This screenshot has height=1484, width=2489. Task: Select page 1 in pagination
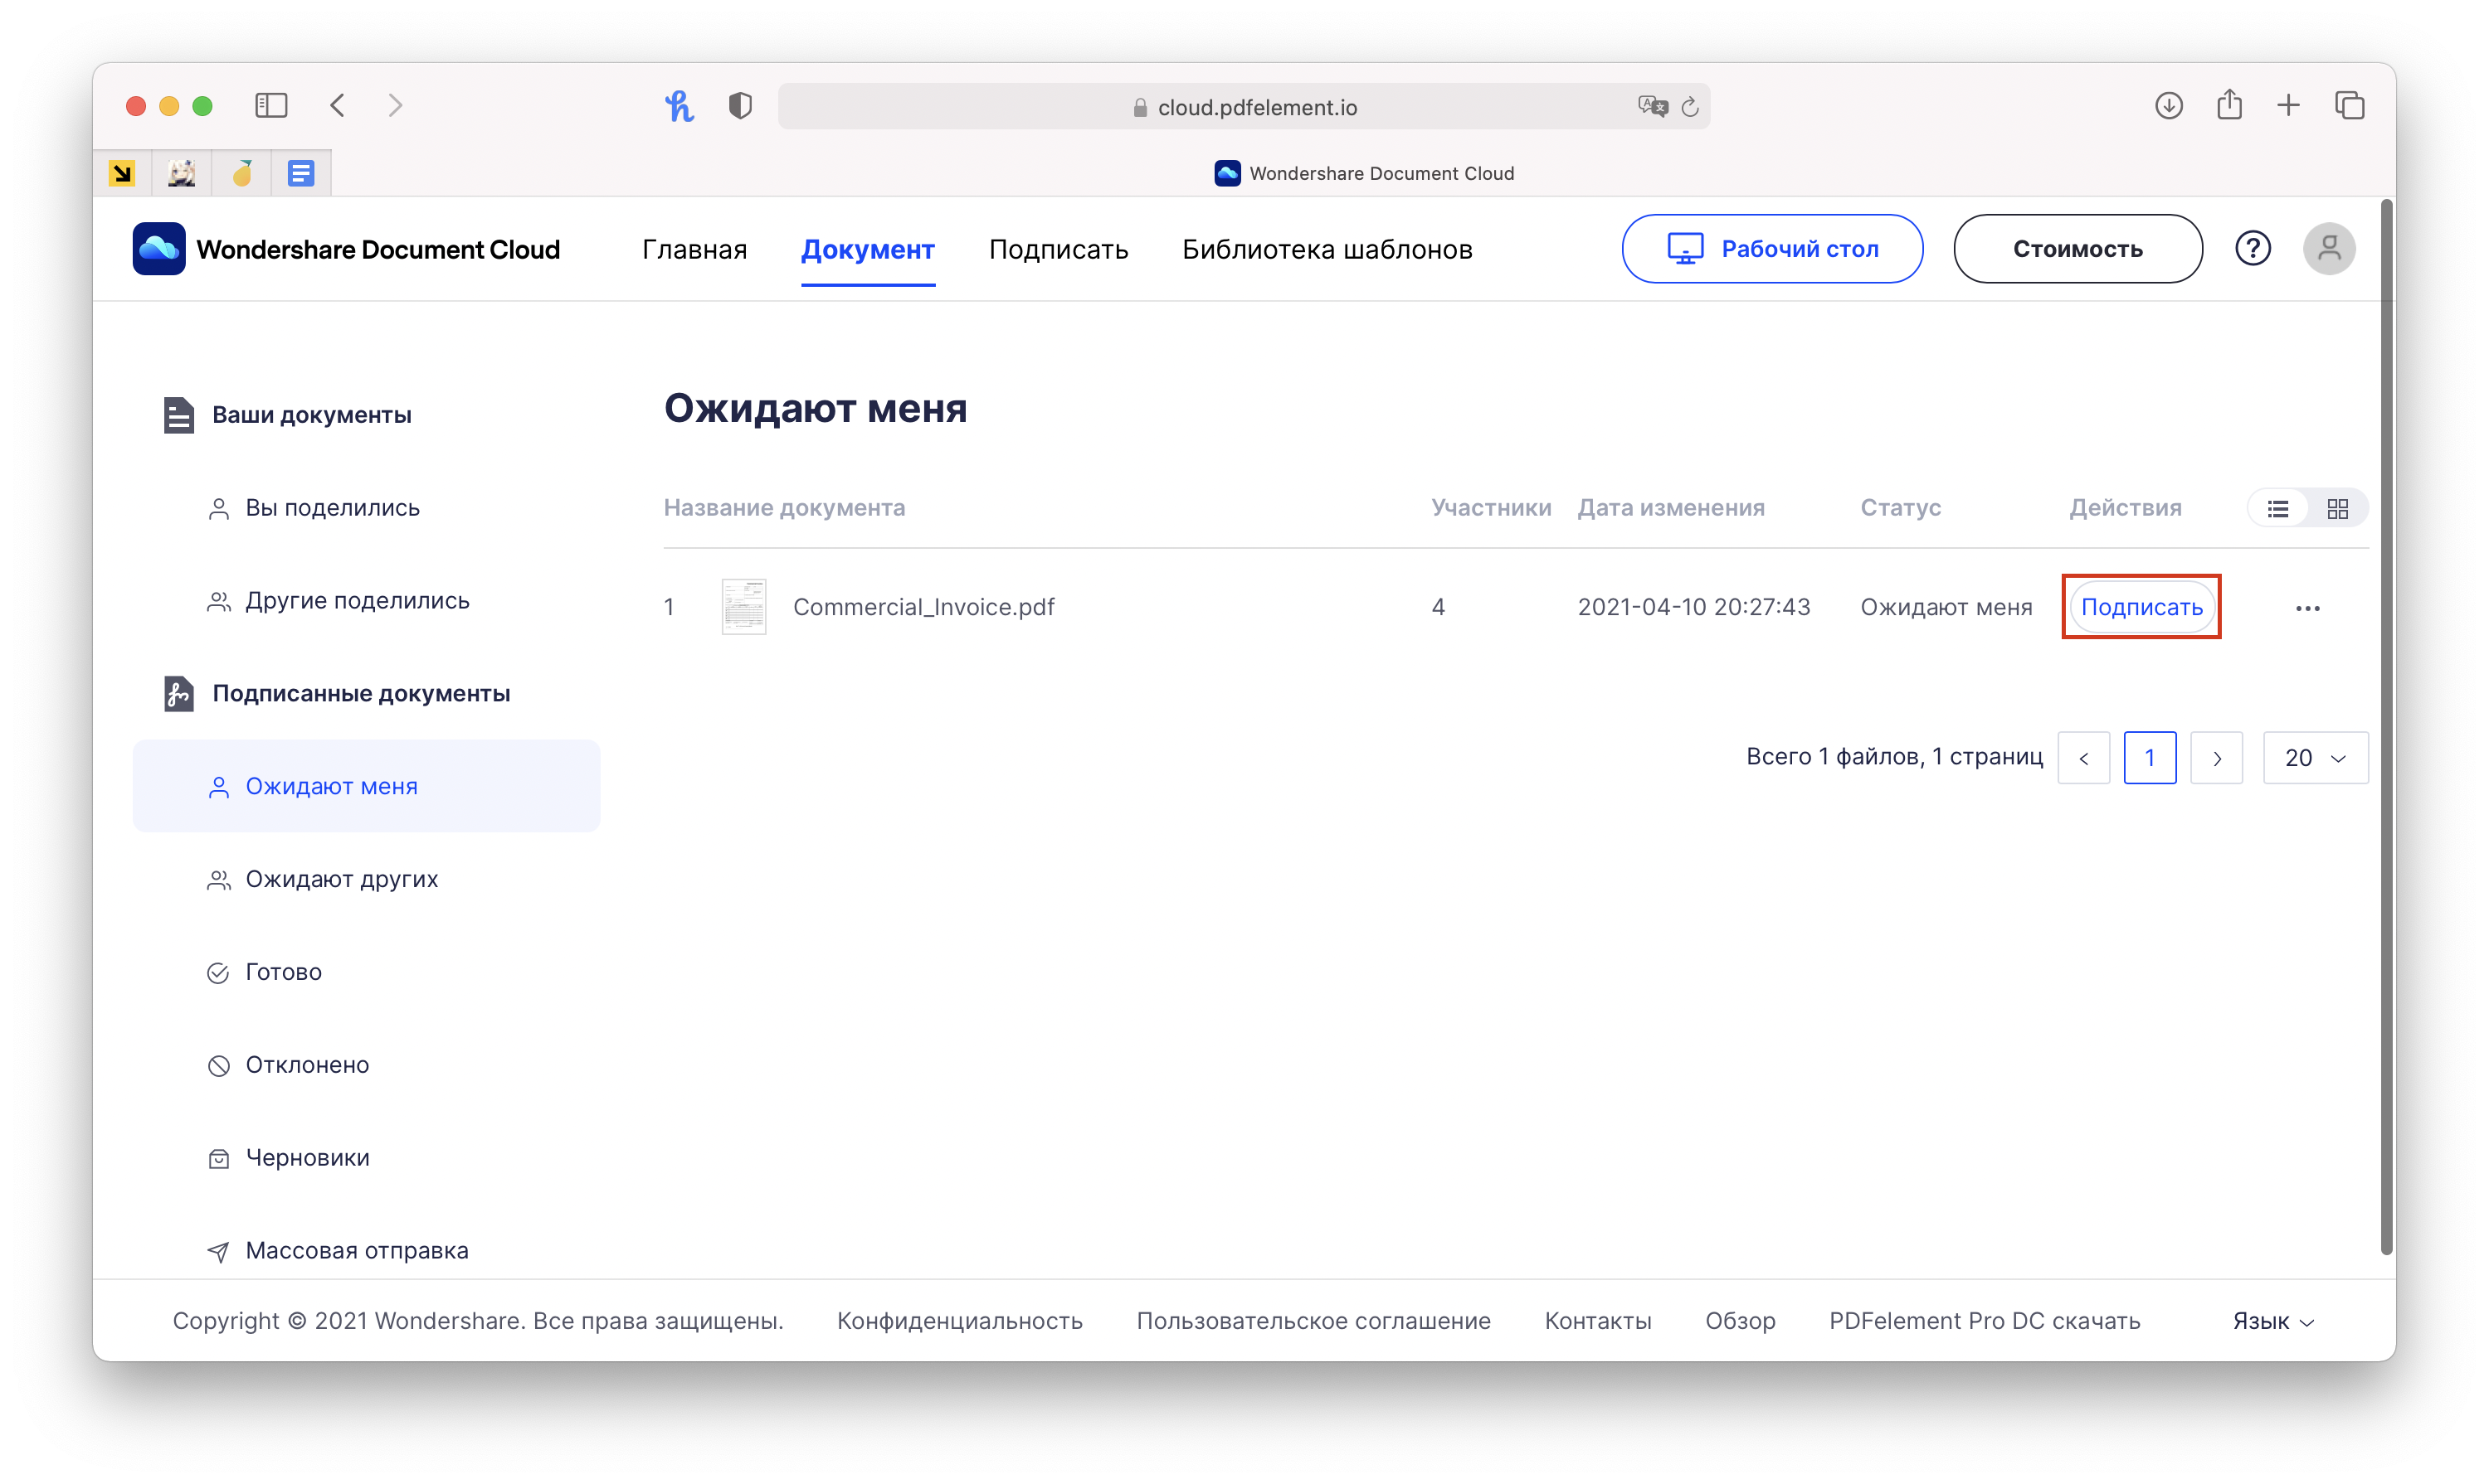(2150, 758)
